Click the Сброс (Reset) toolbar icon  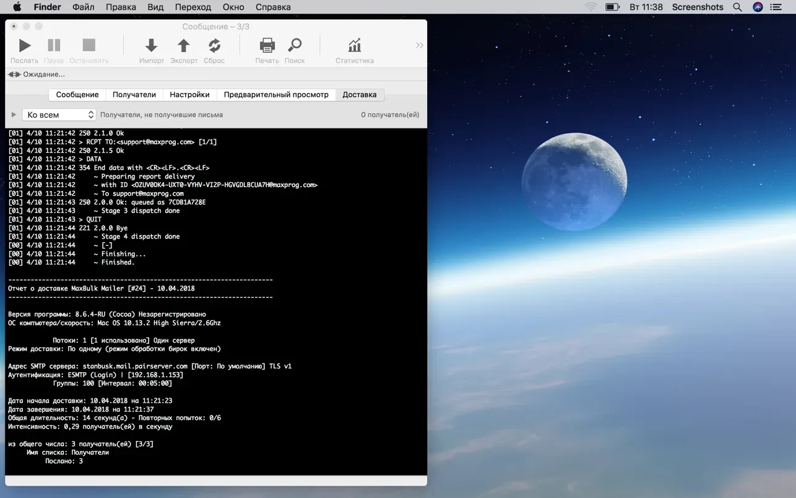(214, 46)
